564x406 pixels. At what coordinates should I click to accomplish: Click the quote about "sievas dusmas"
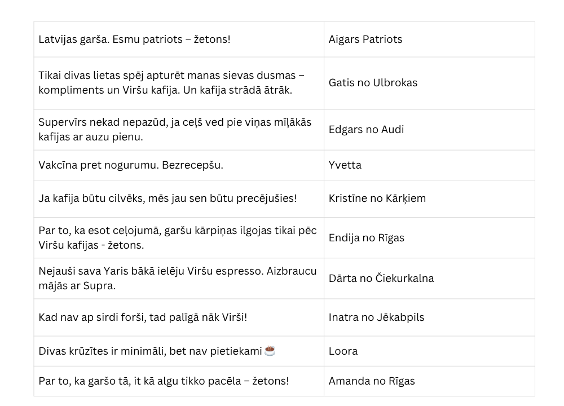point(171,83)
